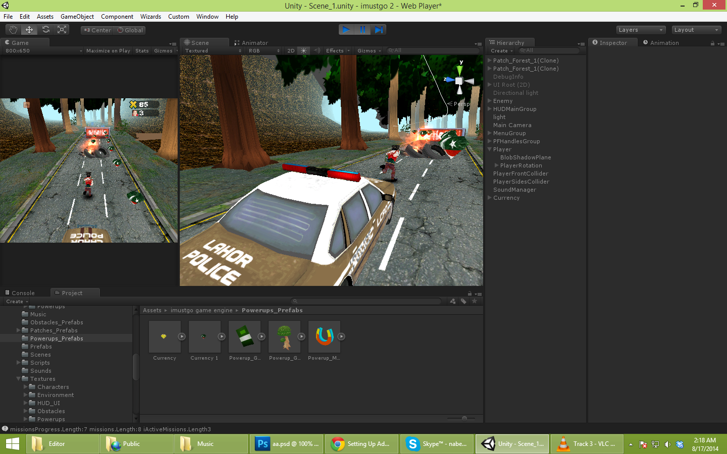
Task: Select the magnet powerup prefab thumbnail
Action: 324,336
